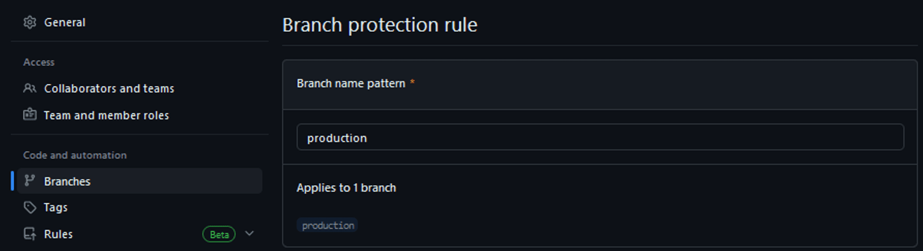Screen dimensions: 923x251
Task: Click the green Beta badge next to Rules
Action: point(219,234)
